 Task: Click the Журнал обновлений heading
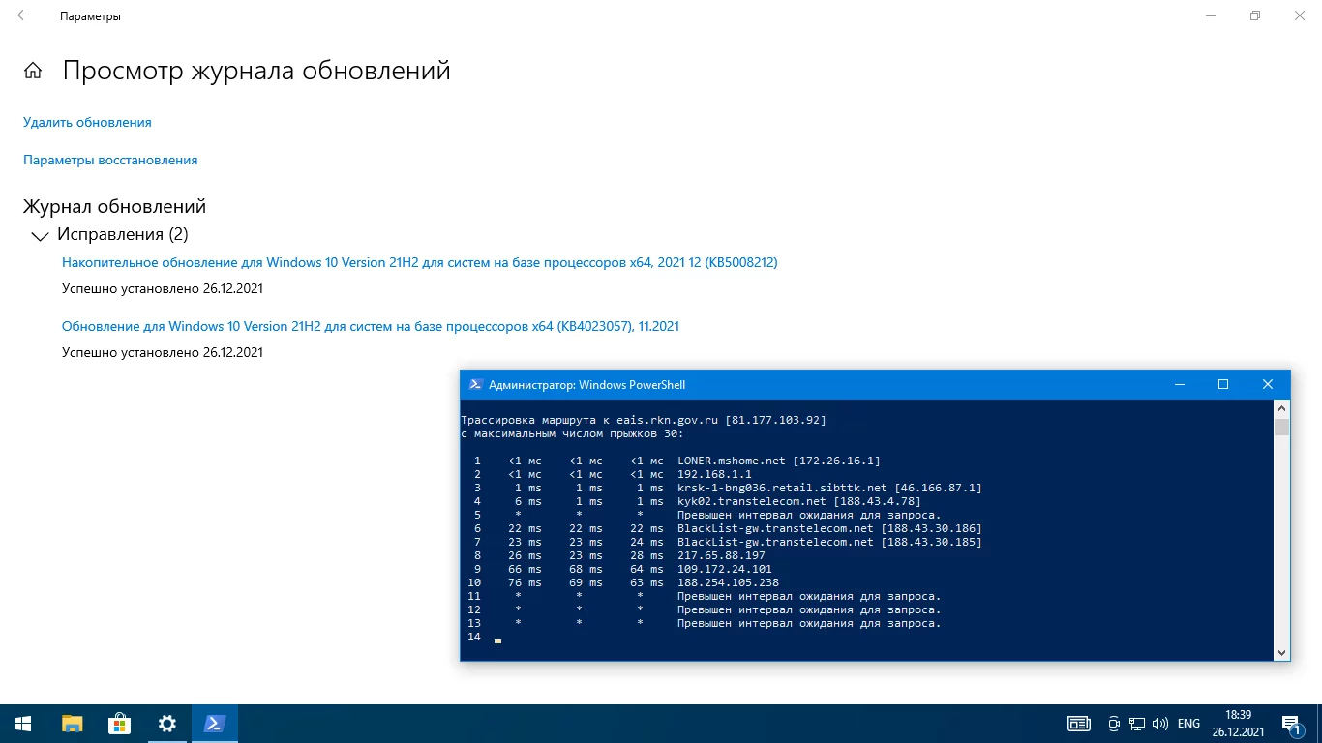click(x=114, y=206)
